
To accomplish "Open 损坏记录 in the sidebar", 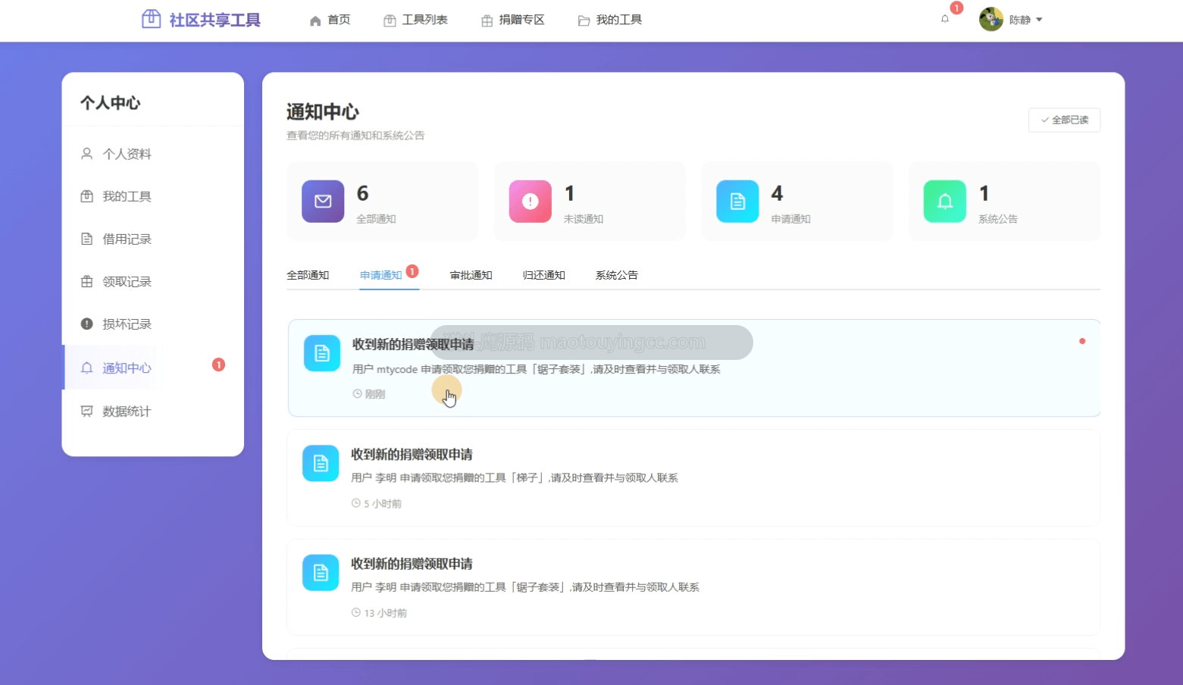I will pos(153,324).
